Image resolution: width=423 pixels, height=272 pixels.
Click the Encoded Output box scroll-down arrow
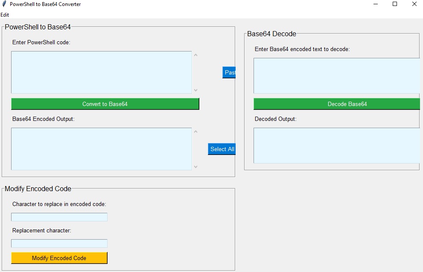pyautogui.click(x=196, y=167)
